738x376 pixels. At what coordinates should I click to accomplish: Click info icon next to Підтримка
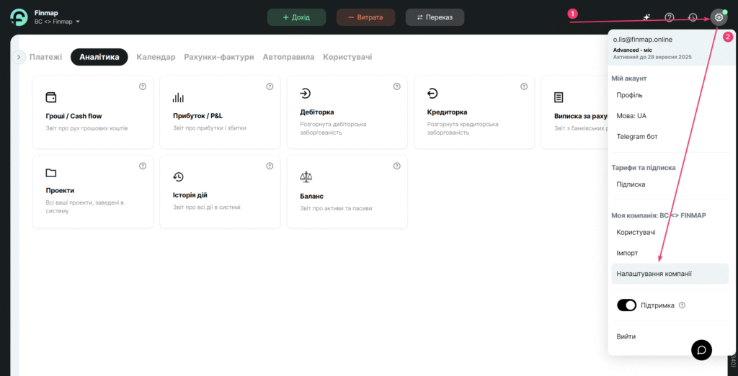682,305
